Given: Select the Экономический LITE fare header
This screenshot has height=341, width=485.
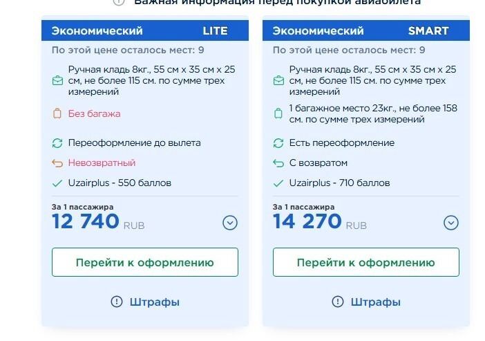Looking at the screenshot, I should click(x=145, y=31).
